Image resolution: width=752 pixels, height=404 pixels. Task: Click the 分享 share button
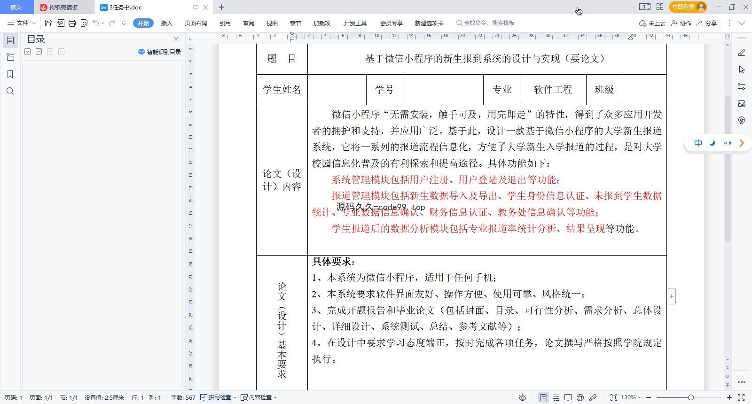(707, 23)
